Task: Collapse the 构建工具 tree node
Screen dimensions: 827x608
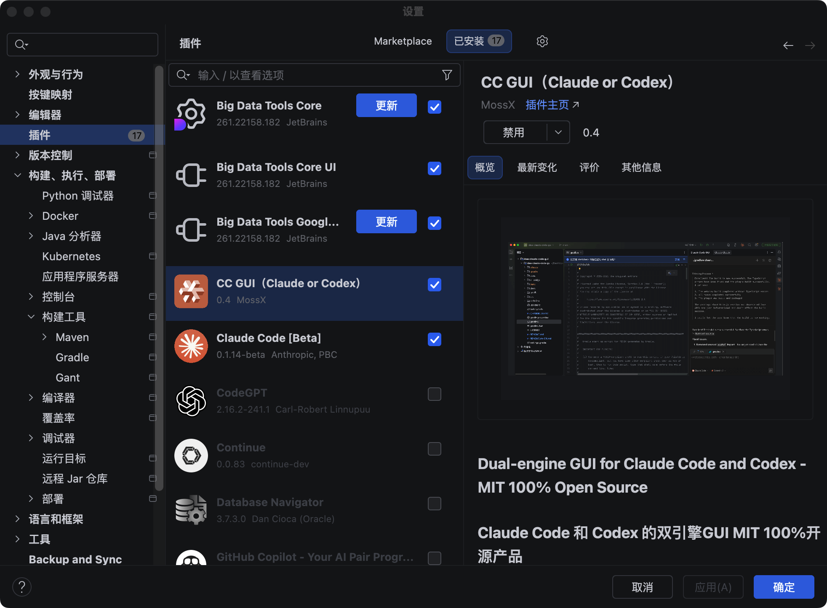Action: coord(31,317)
